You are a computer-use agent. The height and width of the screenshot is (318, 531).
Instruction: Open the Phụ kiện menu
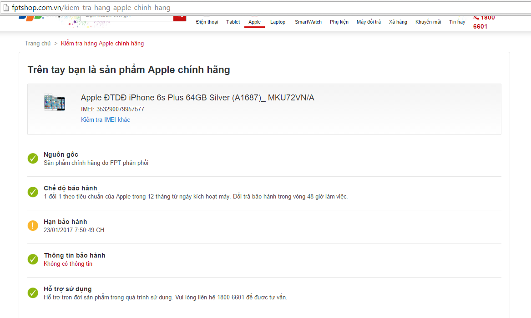[x=339, y=22]
